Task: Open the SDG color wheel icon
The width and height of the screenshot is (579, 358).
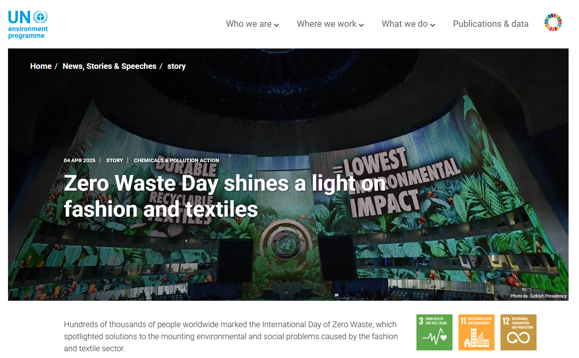Action: tap(553, 22)
